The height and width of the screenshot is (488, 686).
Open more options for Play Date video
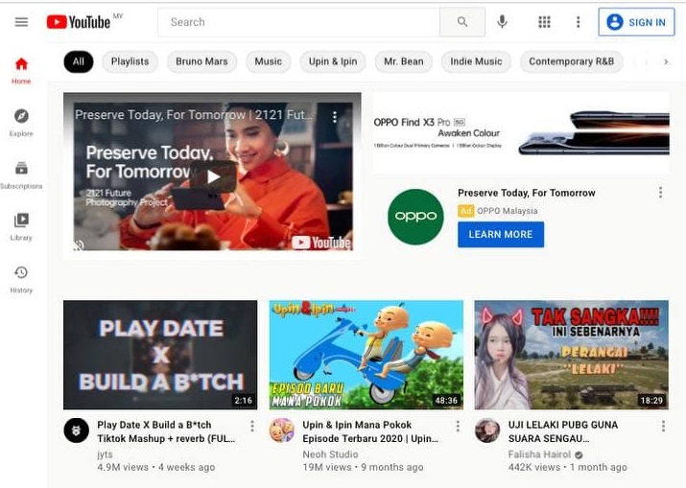coord(252,426)
